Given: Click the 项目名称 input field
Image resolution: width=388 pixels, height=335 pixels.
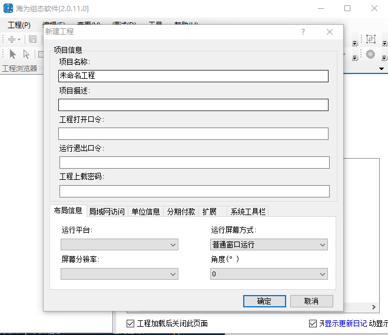Looking at the screenshot, I should 194,76.
